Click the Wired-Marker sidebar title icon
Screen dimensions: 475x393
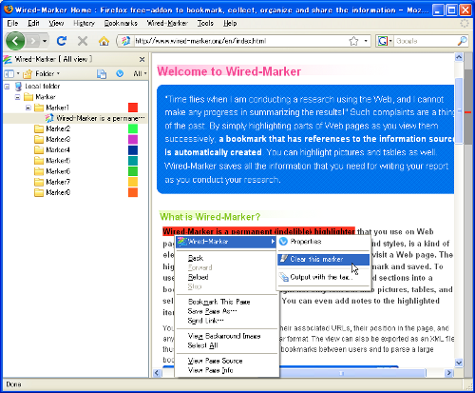tap(8, 59)
